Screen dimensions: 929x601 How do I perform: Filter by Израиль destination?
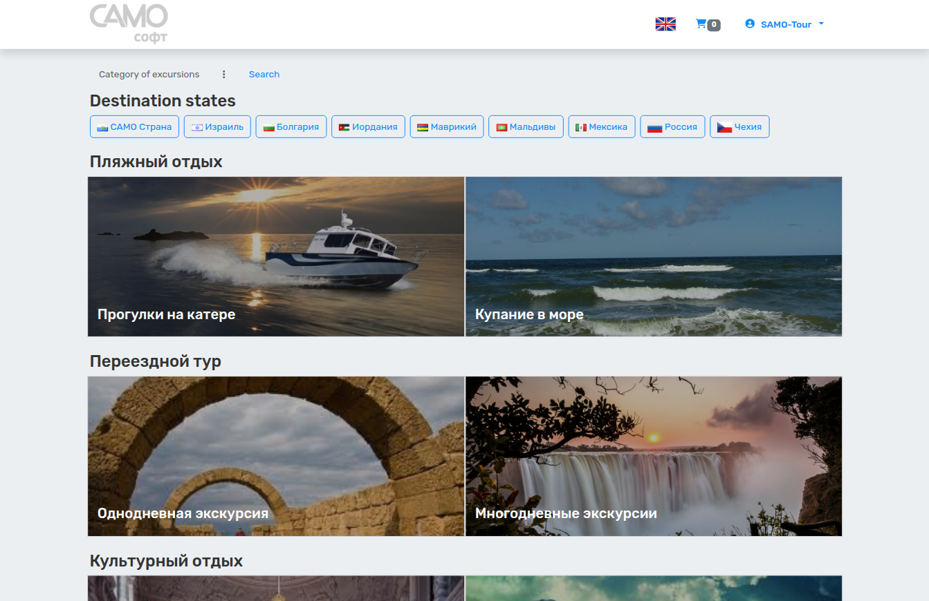click(217, 126)
